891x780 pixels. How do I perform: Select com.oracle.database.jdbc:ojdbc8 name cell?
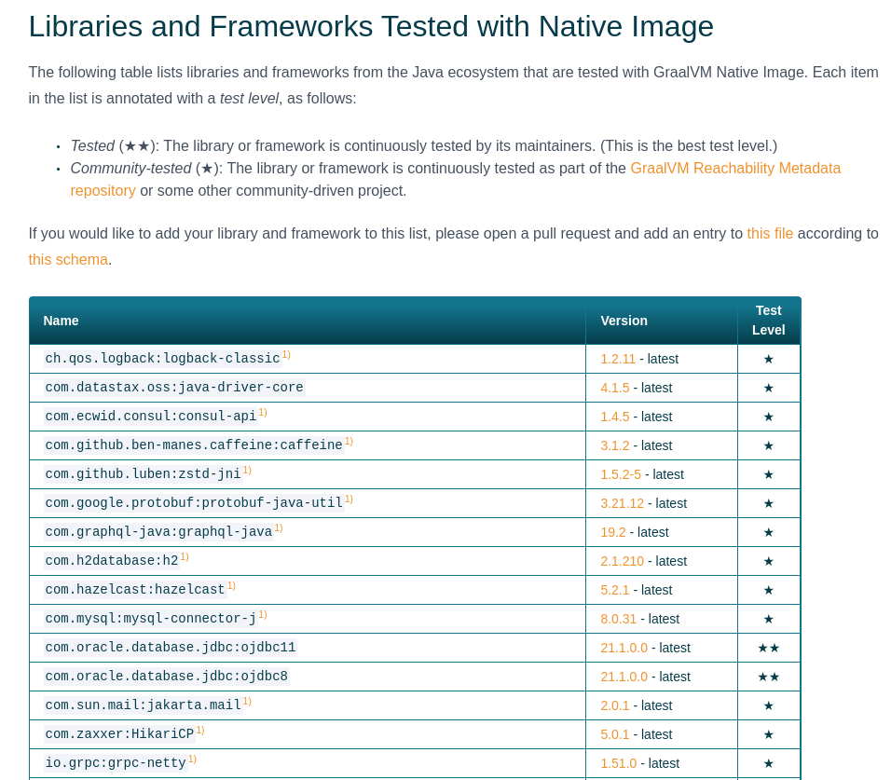coord(308,677)
